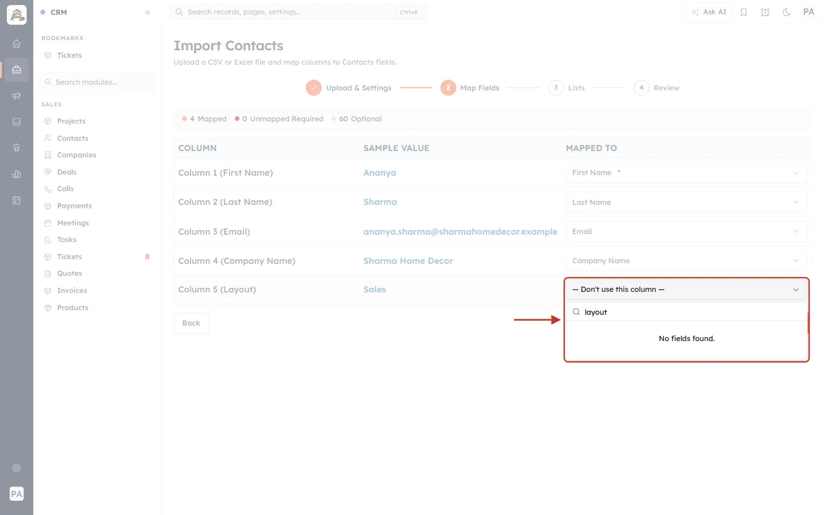
Task: Open the PA profile menu top right
Action: [x=809, y=12]
